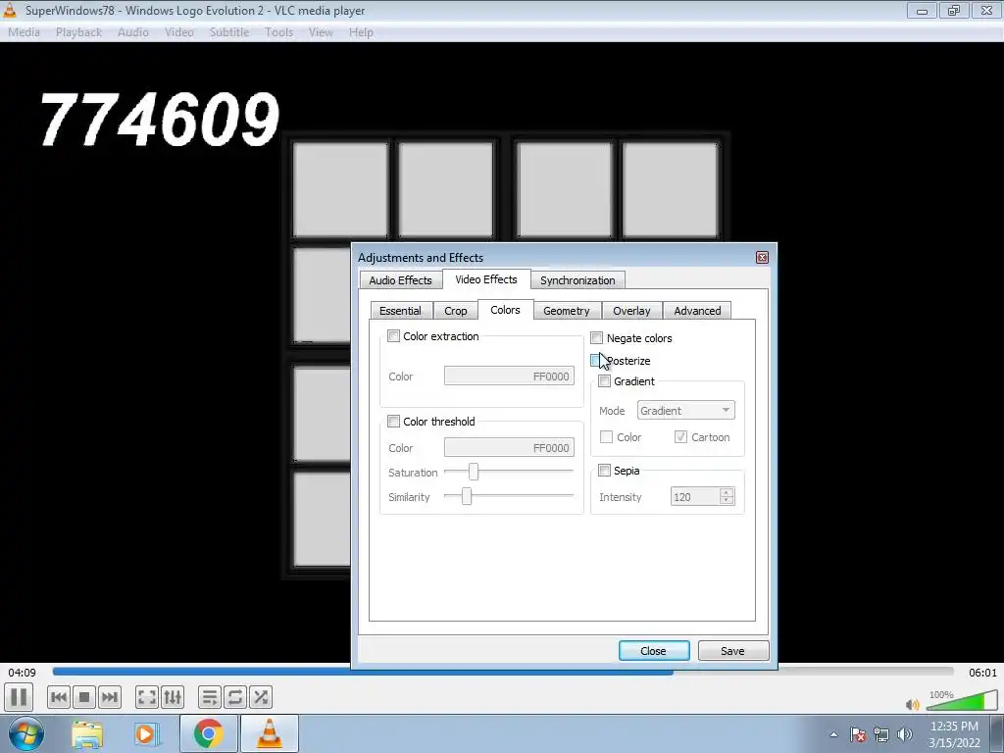1004x753 pixels.
Task: Enable the Color extraction checkbox
Action: tap(394, 336)
